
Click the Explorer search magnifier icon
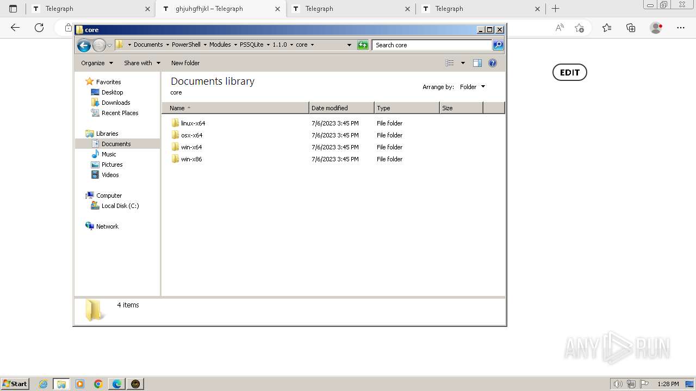(x=498, y=45)
